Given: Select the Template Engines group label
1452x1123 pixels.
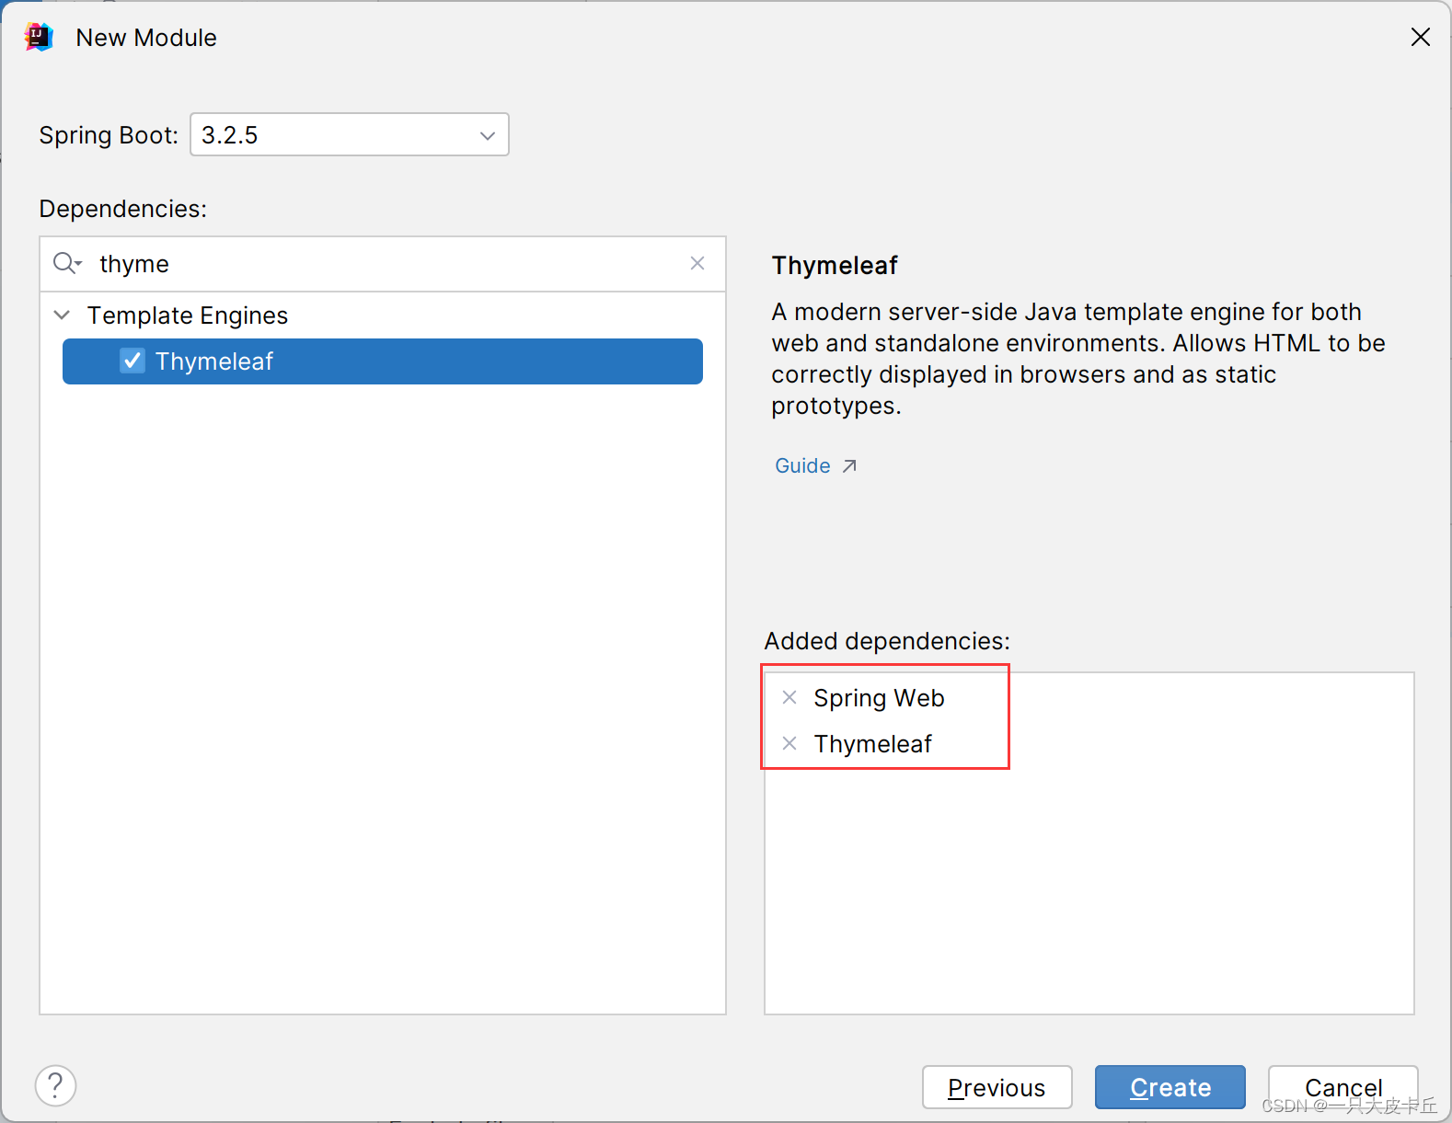Looking at the screenshot, I should point(188,315).
